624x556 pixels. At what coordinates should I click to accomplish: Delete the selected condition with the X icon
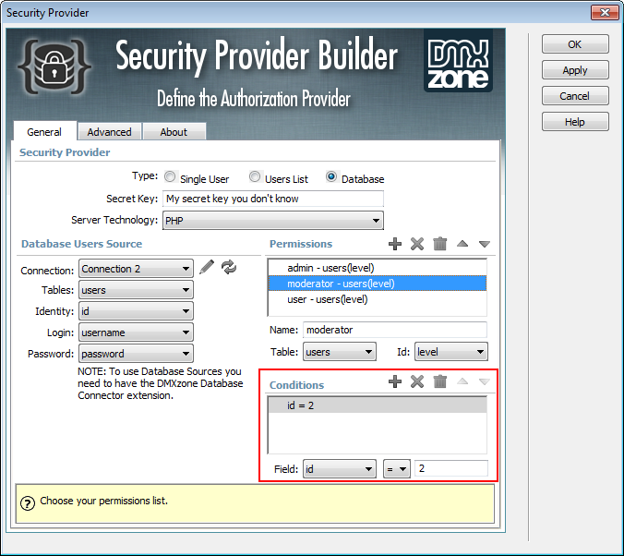(x=417, y=381)
